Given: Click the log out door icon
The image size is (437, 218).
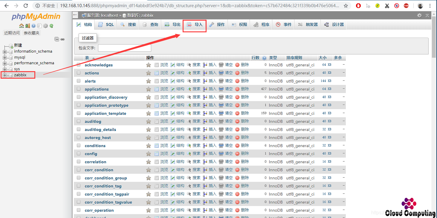Looking at the screenshot, I should click(27, 26).
